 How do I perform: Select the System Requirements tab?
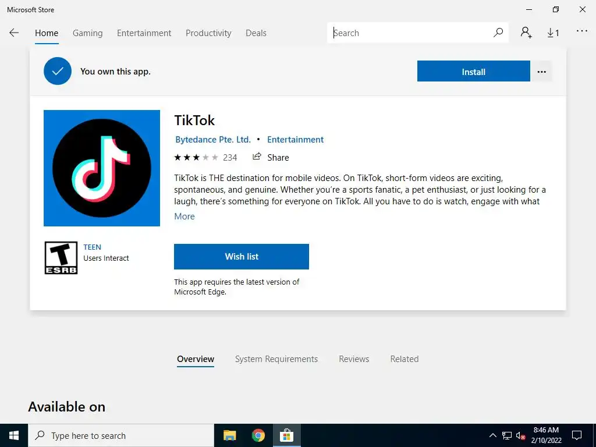click(276, 359)
